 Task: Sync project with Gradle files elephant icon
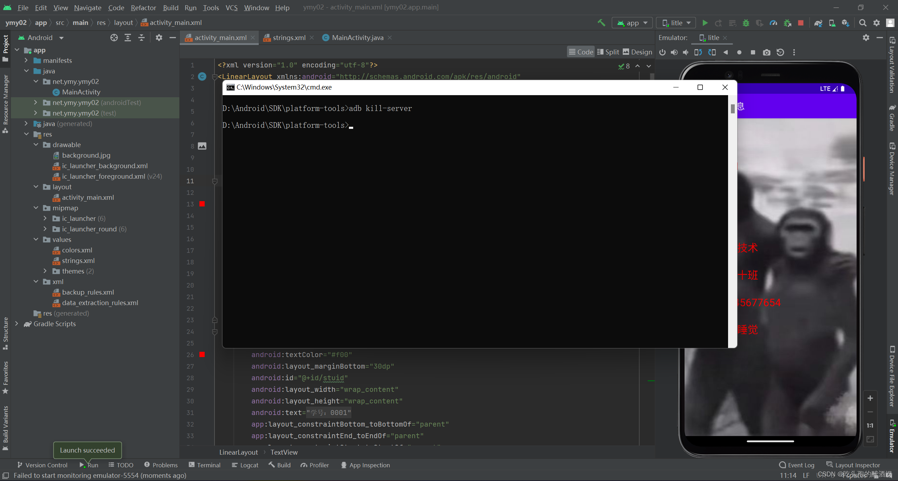coord(818,23)
